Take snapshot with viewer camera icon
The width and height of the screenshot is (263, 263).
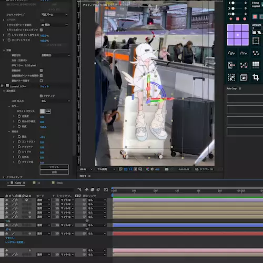(x=167, y=169)
